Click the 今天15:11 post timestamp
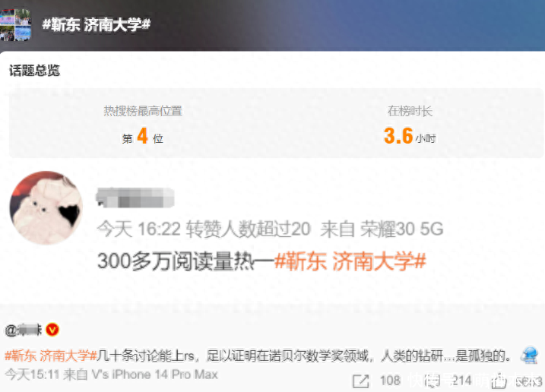The height and width of the screenshot is (392, 545). coord(32,375)
